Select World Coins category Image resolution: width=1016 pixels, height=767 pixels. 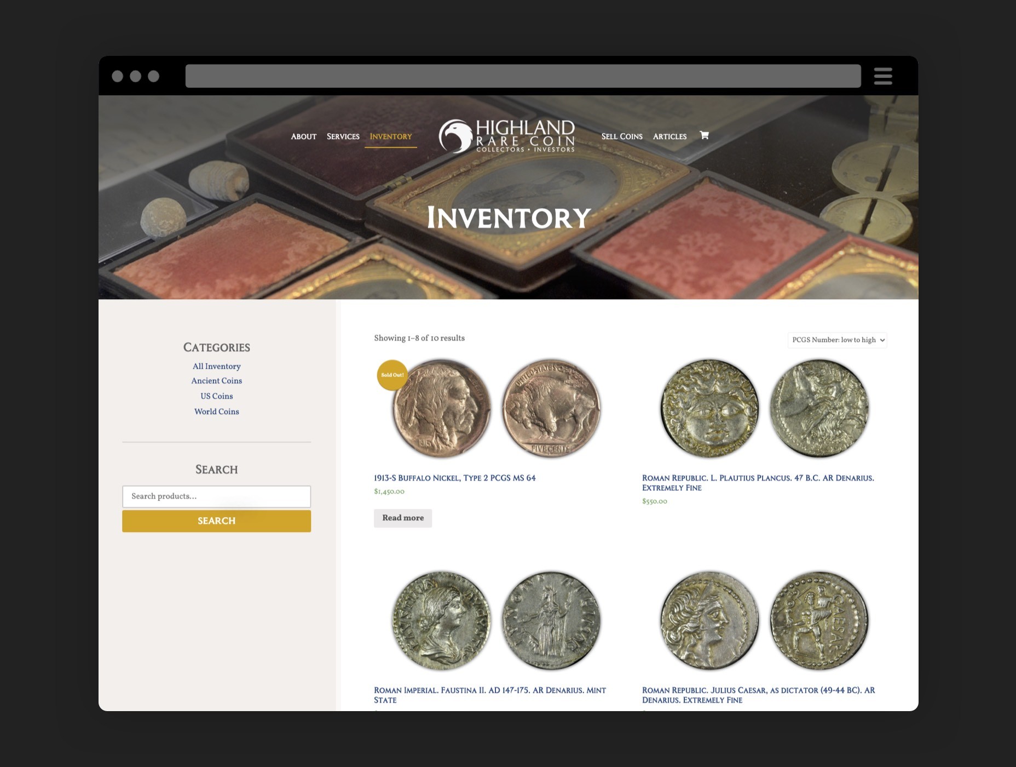(x=217, y=411)
